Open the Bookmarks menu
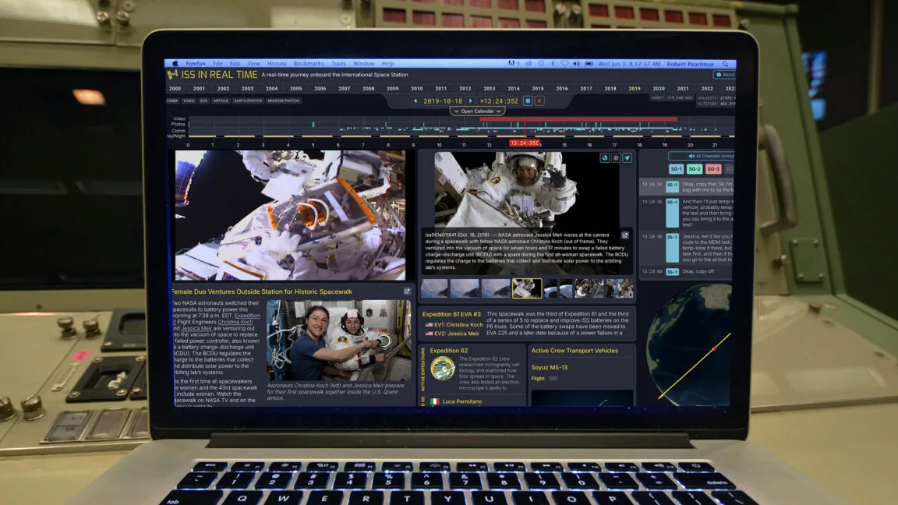 [x=309, y=63]
